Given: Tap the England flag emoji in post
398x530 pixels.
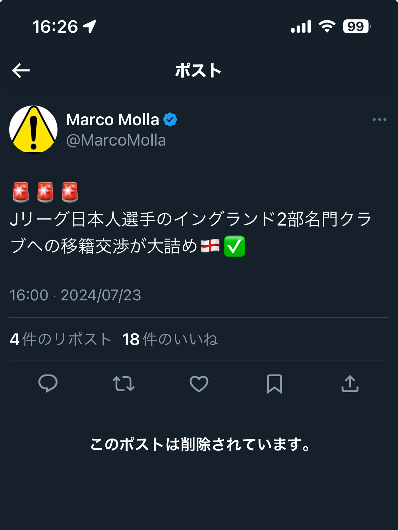Looking at the screenshot, I should click(210, 246).
